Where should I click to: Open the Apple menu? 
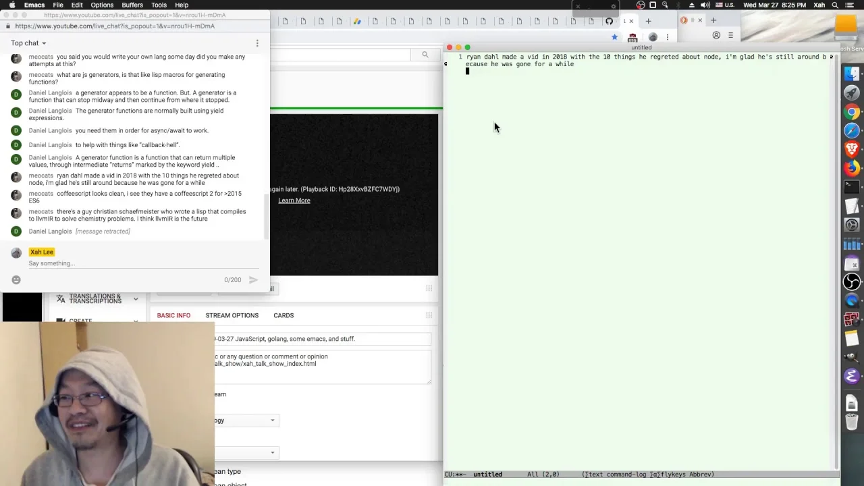(11, 5)
